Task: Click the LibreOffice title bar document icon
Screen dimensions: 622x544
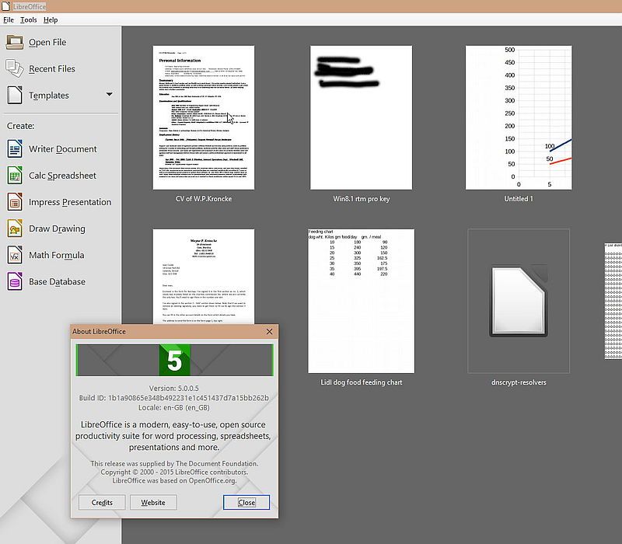Action: point(5,6)
